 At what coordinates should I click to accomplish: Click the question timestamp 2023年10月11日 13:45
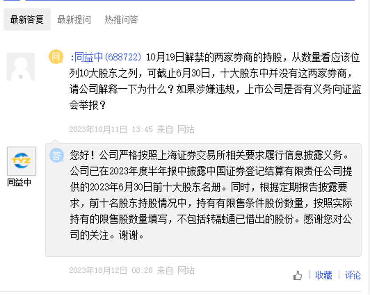(111, 129)
